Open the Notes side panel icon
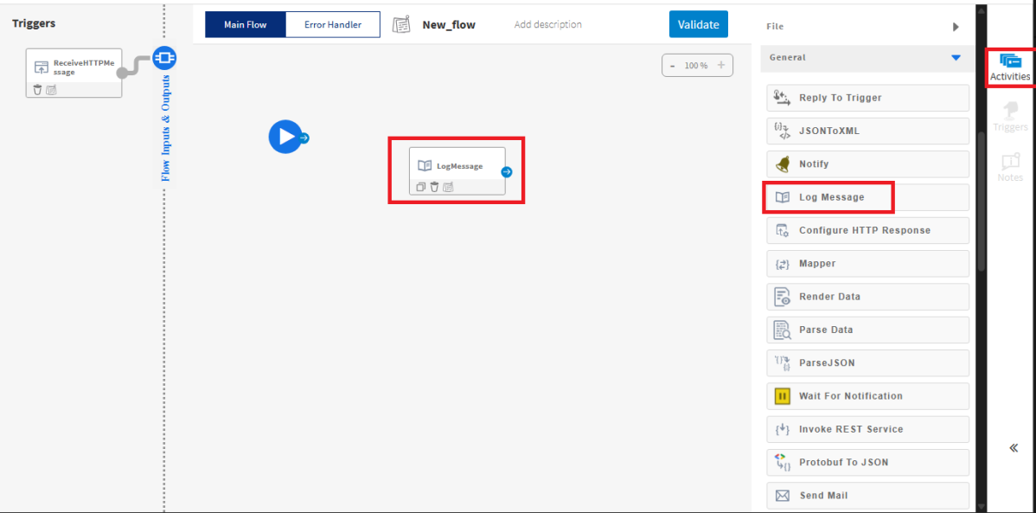 coord(1010,161)
